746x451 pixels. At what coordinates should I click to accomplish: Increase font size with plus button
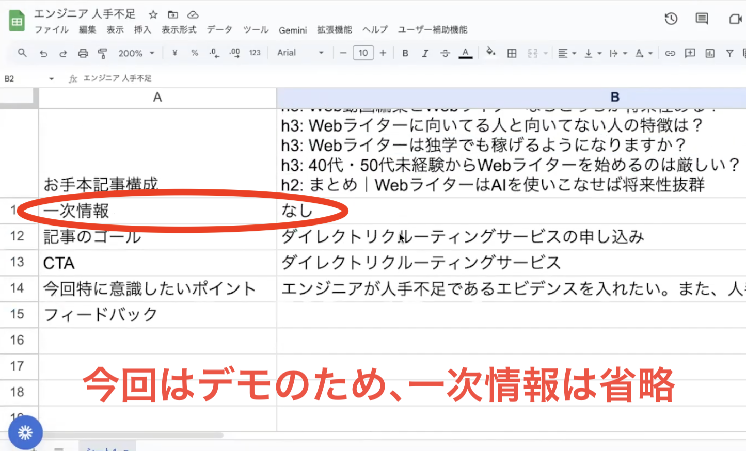[x=383, y=53]
